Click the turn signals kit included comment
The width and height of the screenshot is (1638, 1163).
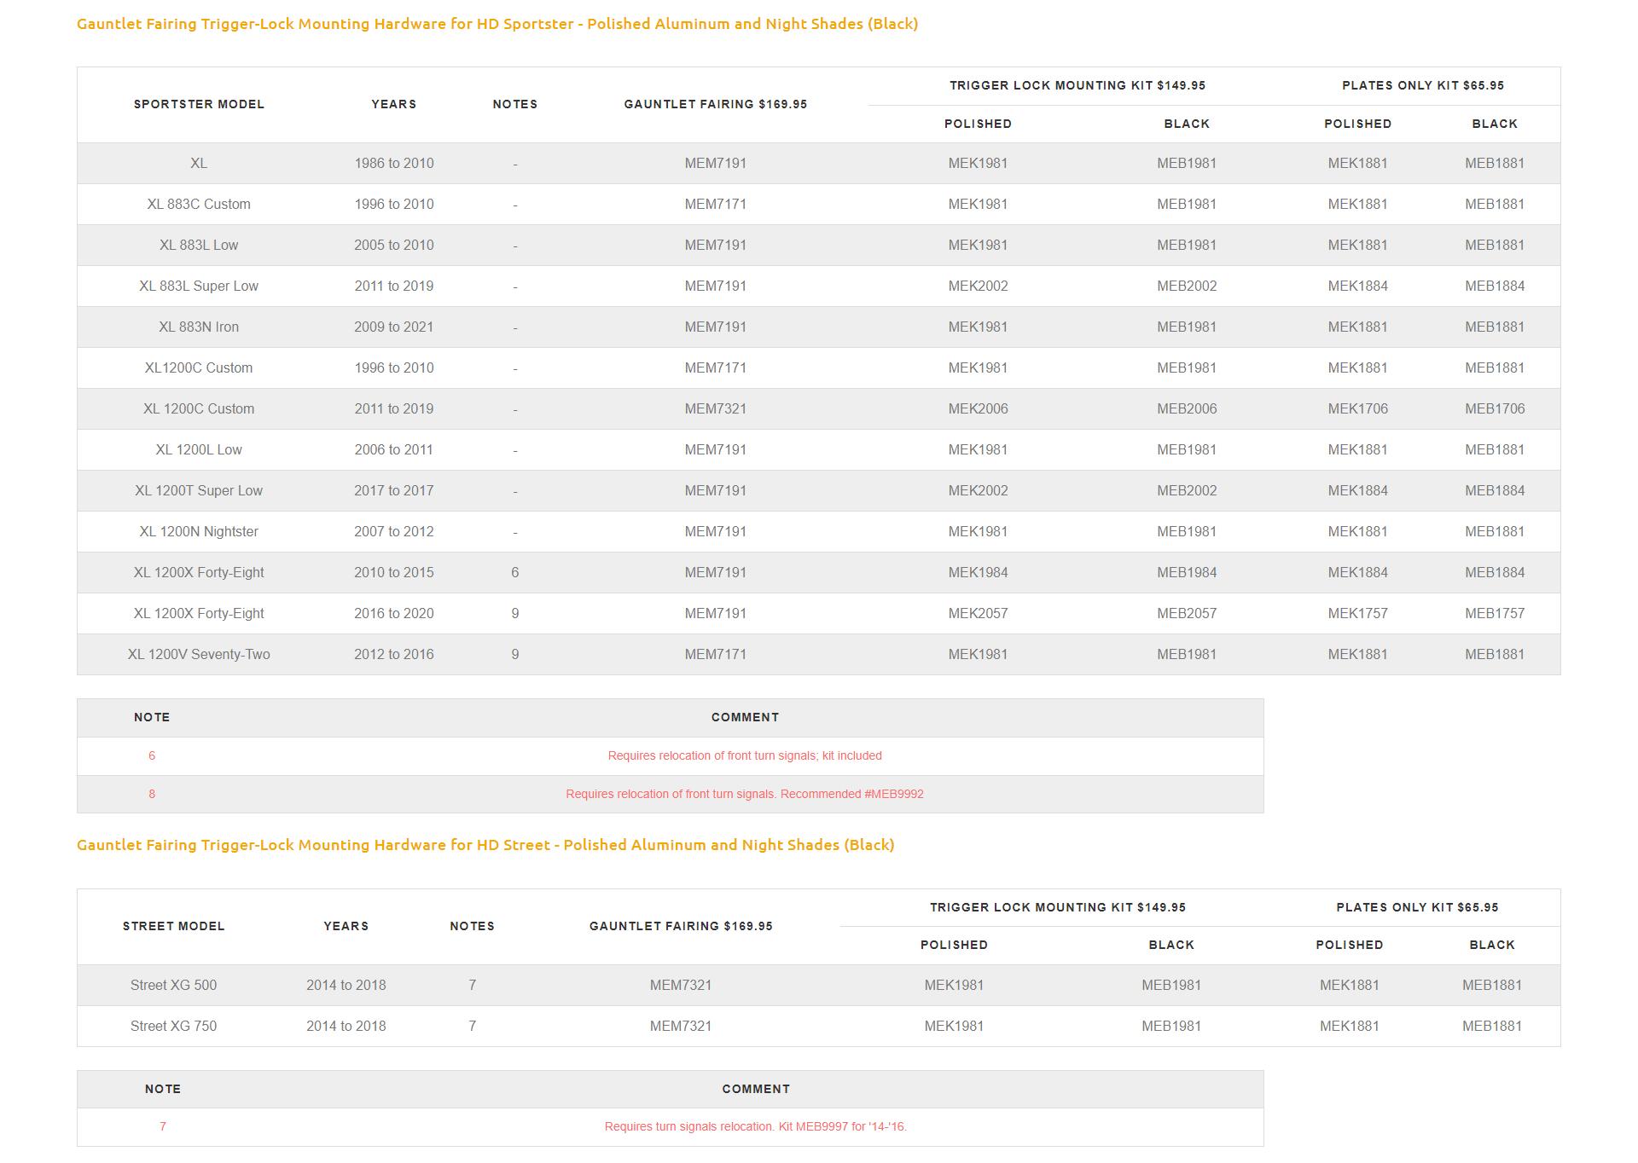pos(744,755)
